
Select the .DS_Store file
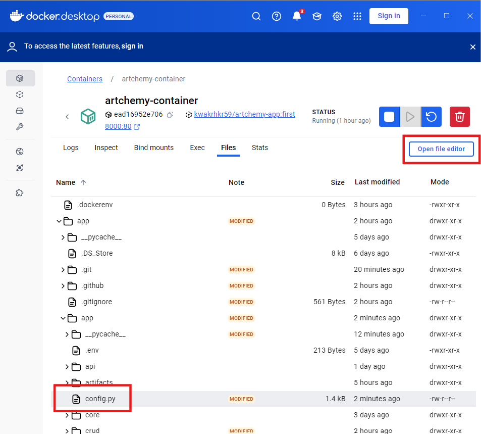pyautogui.click(x=97, y=254)
